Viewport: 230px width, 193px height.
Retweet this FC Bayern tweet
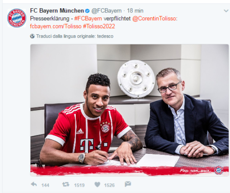(x=66, y=184)
